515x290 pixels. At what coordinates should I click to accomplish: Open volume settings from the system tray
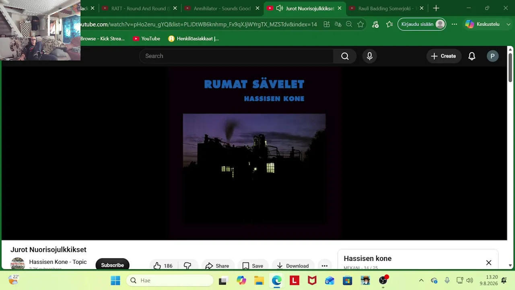(470, 280)
